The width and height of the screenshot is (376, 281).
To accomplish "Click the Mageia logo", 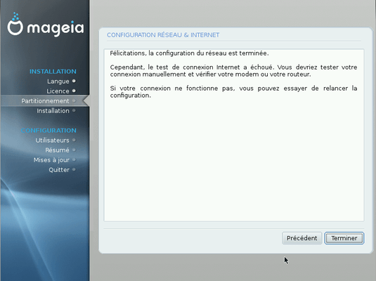I will (x=46, y=25).
